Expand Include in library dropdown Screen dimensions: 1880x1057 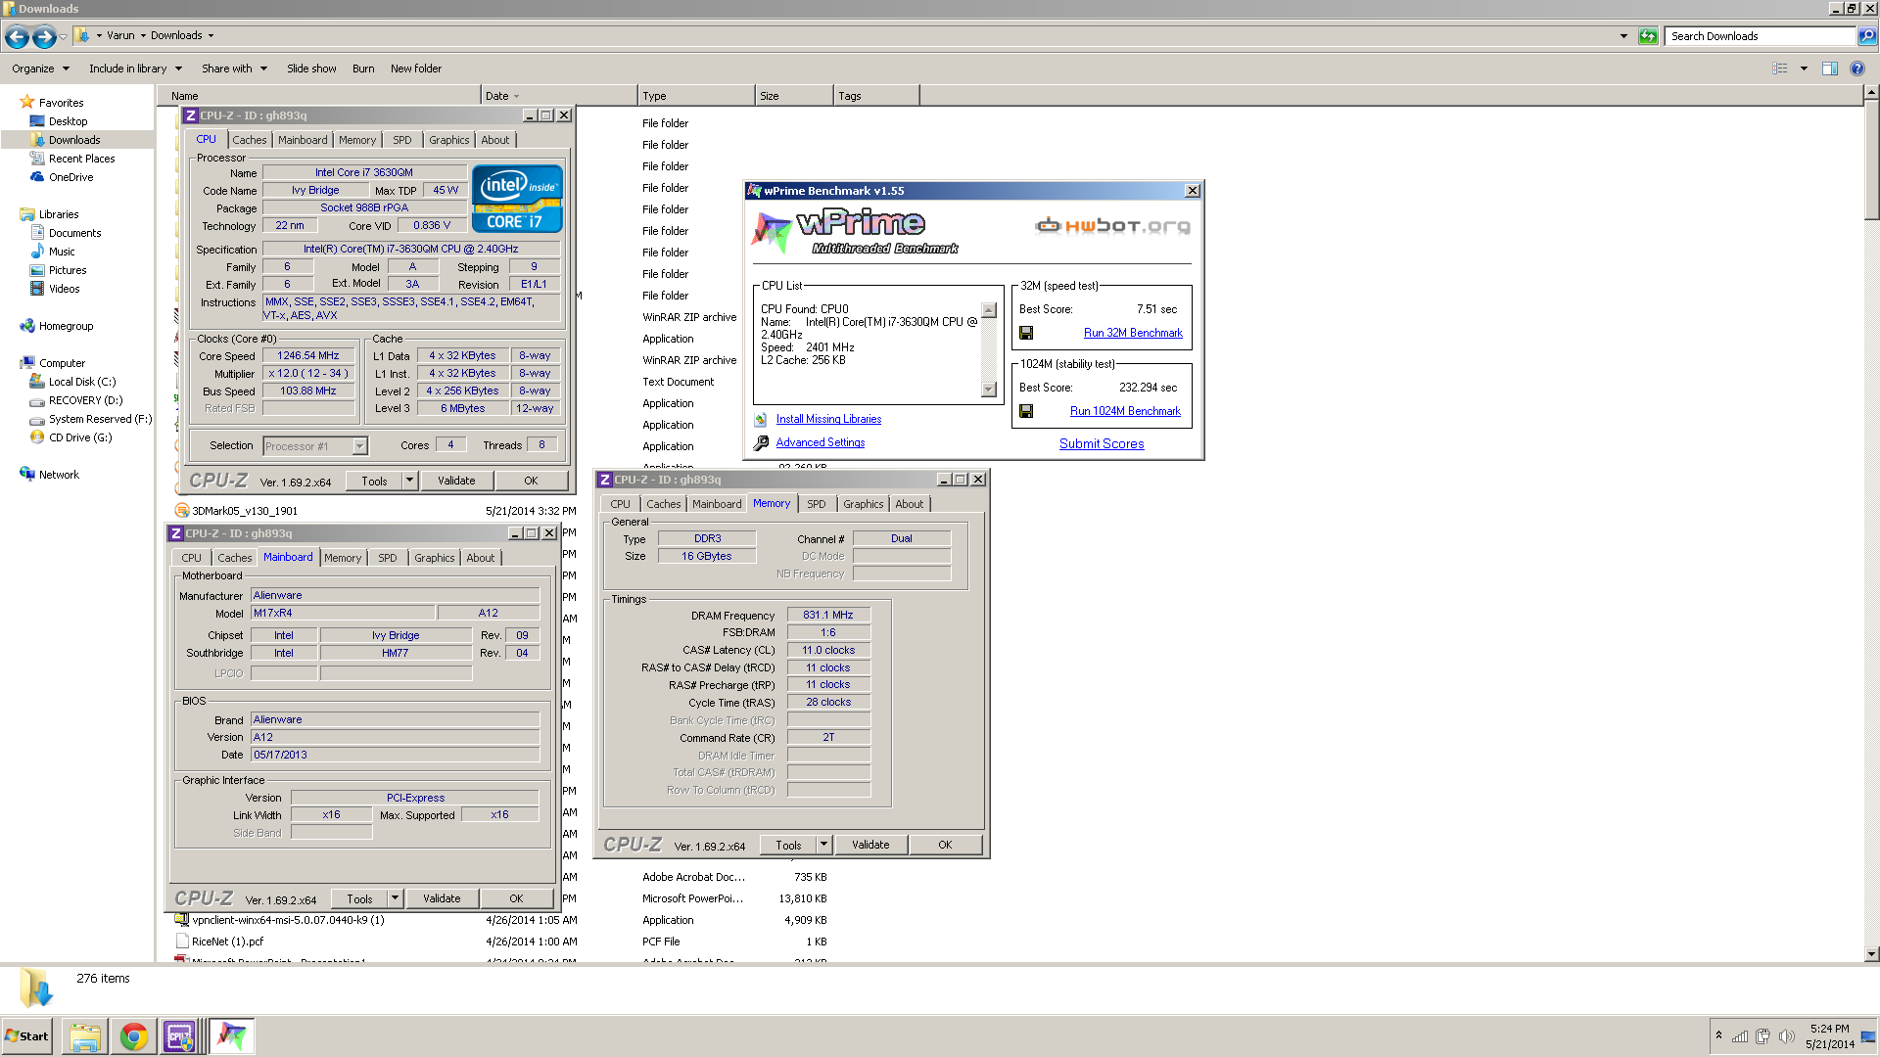pyautogui.click(x=135, y=69)
